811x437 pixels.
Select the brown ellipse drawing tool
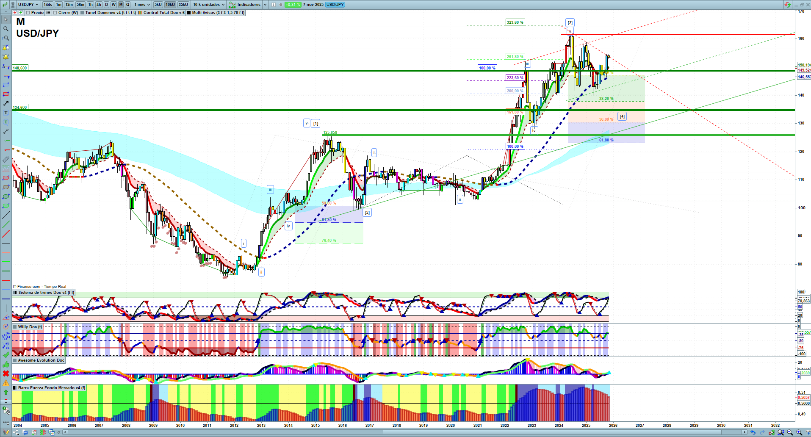pos(6,187)
